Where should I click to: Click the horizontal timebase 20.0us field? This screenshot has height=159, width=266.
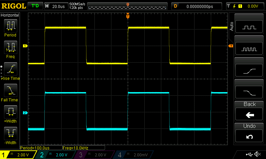point(56,6)
